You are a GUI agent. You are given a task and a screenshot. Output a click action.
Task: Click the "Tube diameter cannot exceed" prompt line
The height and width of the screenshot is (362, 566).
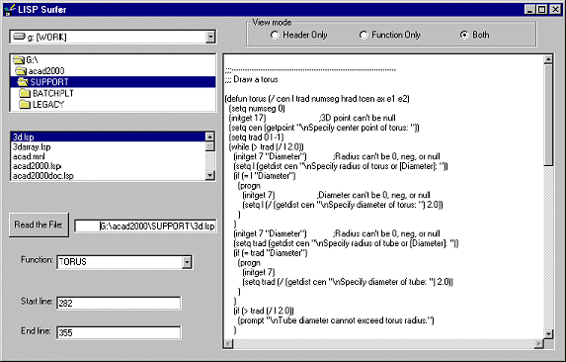point(336,320)
